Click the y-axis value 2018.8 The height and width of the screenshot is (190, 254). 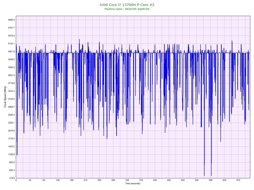(11, 131)
